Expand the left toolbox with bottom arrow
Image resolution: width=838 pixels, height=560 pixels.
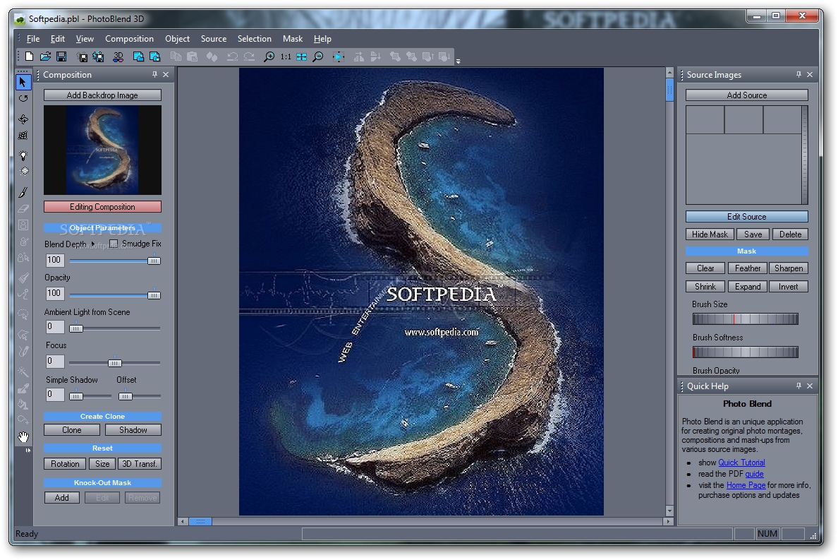tap(28, 451)
